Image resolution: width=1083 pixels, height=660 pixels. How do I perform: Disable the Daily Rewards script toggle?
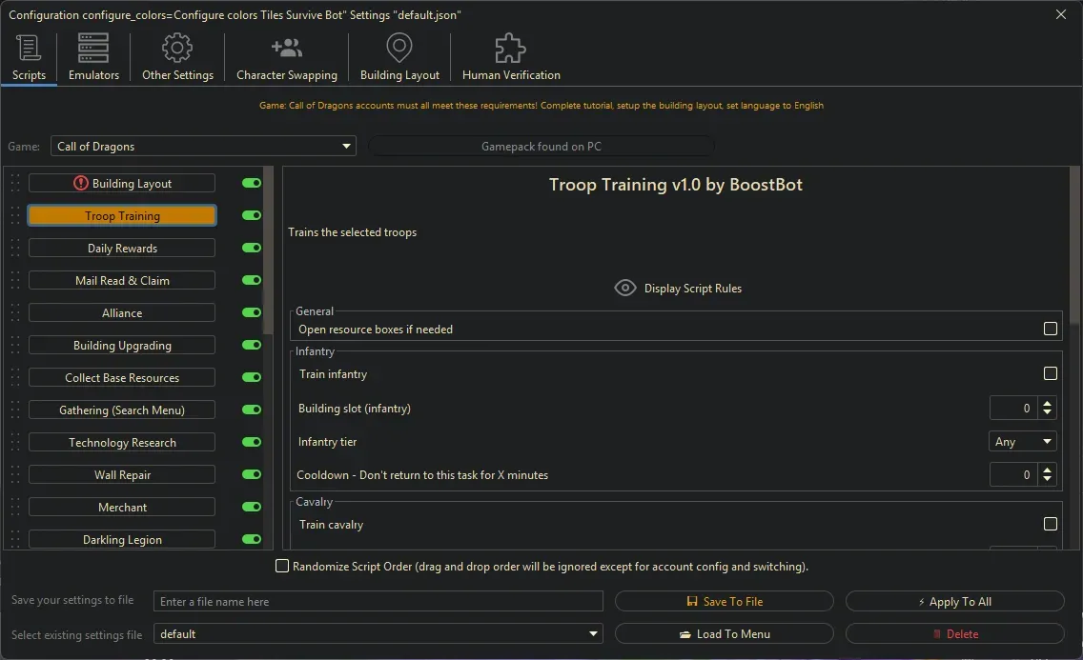pyautogui.click(x=250, y=248)
